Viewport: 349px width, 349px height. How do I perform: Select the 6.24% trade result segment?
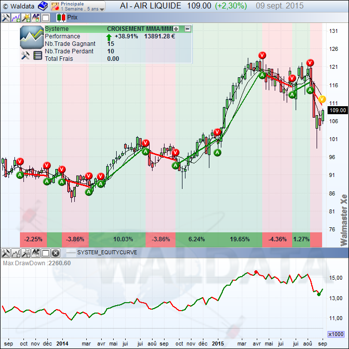(x=196, y=239)
